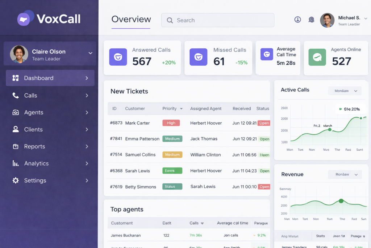Click the Average Call Time icon
The width and height of the screenshot is (371, 248).
[x=267, y=54]
